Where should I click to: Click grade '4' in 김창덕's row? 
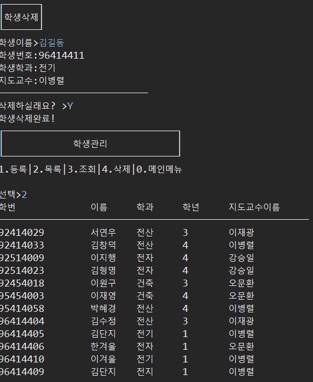click(185, 245)
